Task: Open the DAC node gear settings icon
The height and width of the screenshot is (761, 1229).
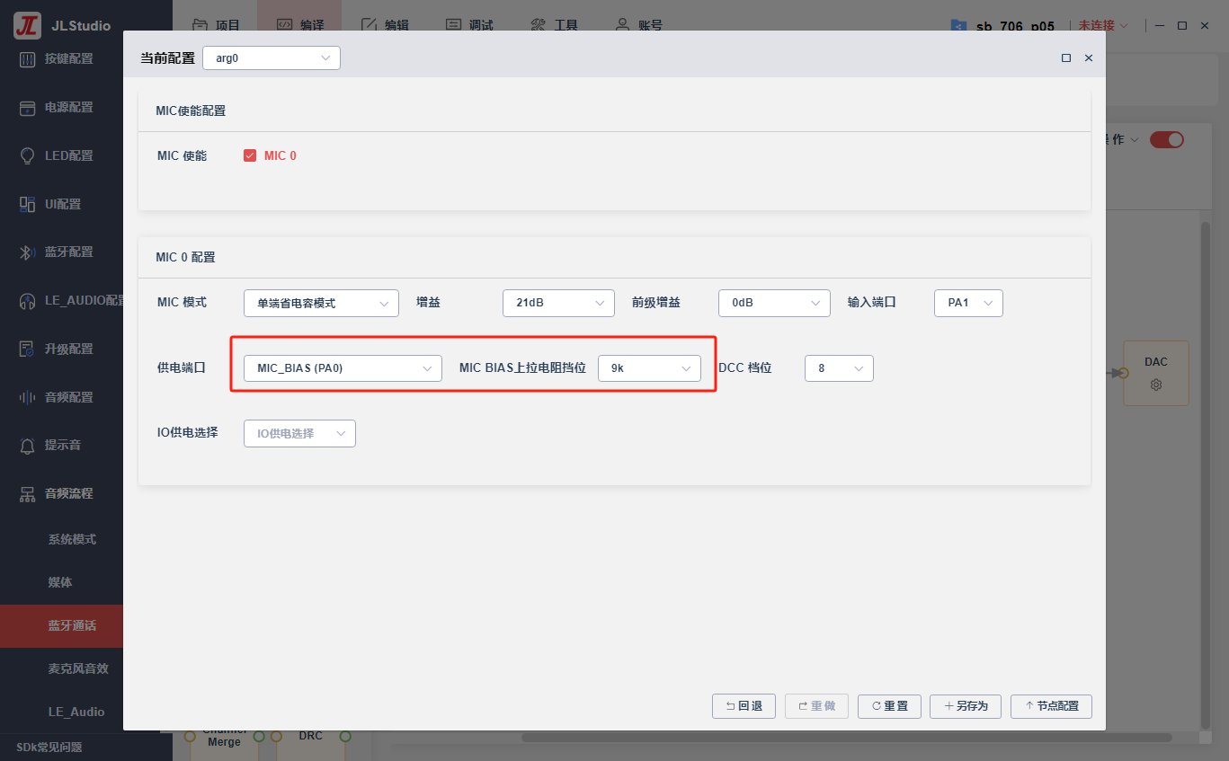Action: (x=1156, y=385)
